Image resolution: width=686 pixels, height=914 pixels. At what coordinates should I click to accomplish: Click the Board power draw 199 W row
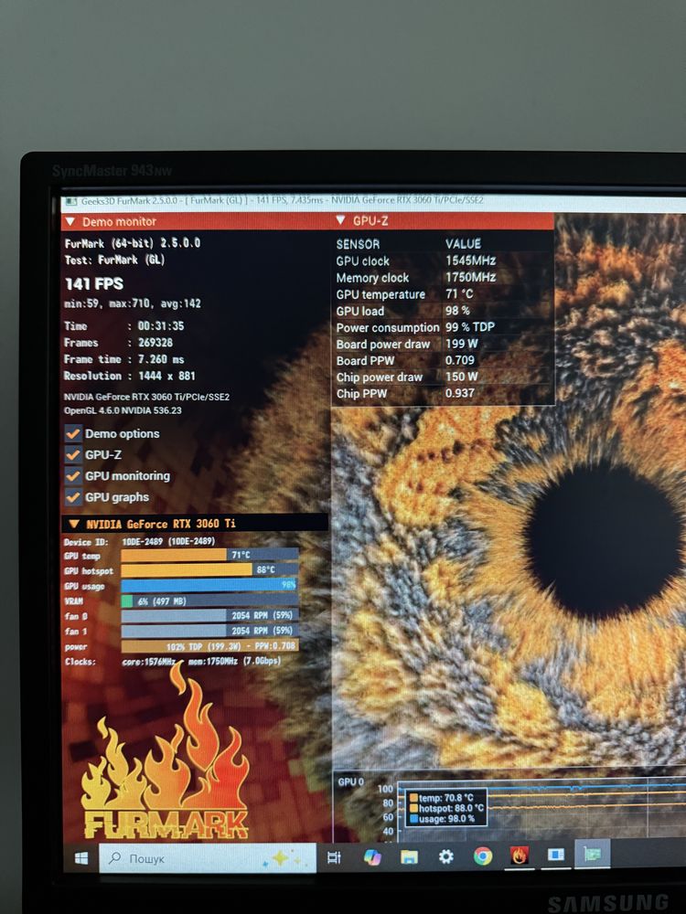442,344
